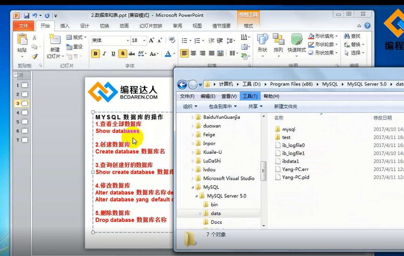Click the Select button in Editing group
Image resolution: width=404 pixels, height=256 pixels.
354,53
